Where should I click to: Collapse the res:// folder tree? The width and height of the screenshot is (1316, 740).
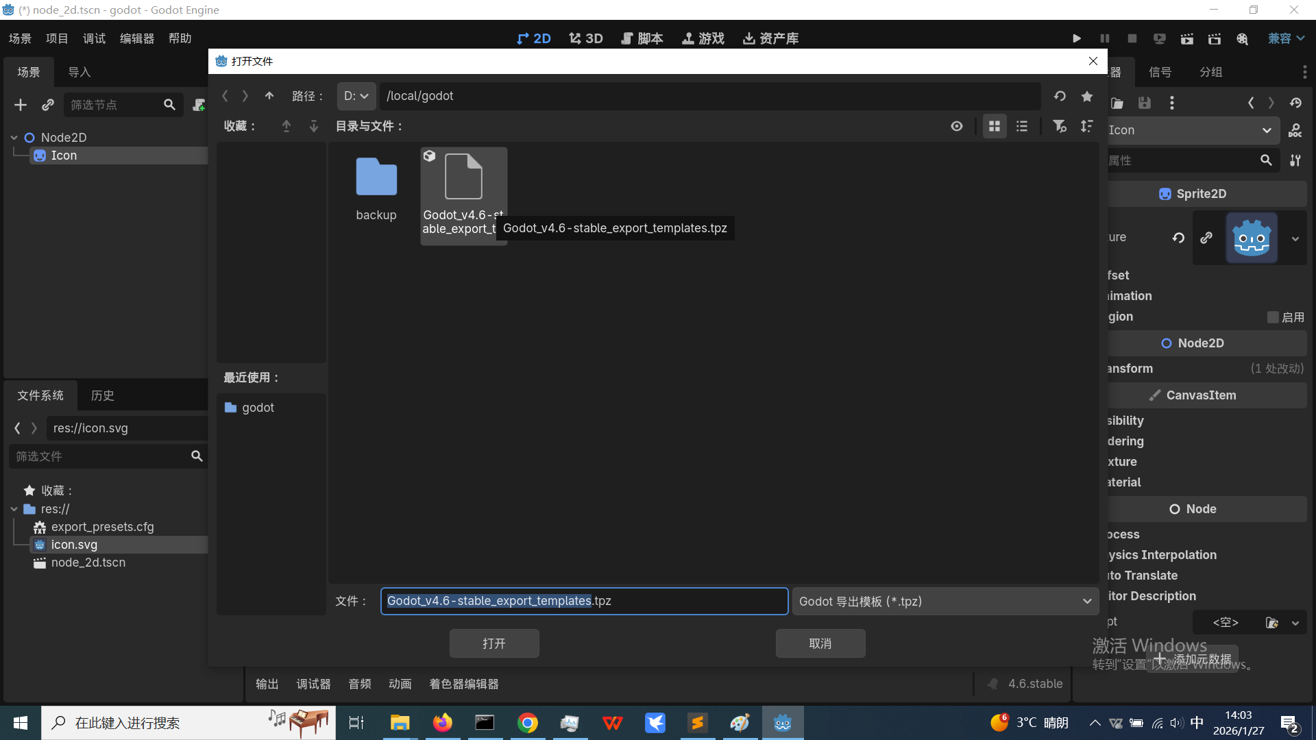click(x=14, y=509)
